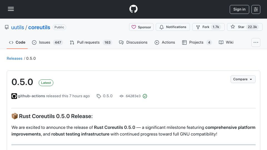The width and height of the screenshot is (267, 150).
Task: Open the Discussions tab
Action: tap(133, 42)
